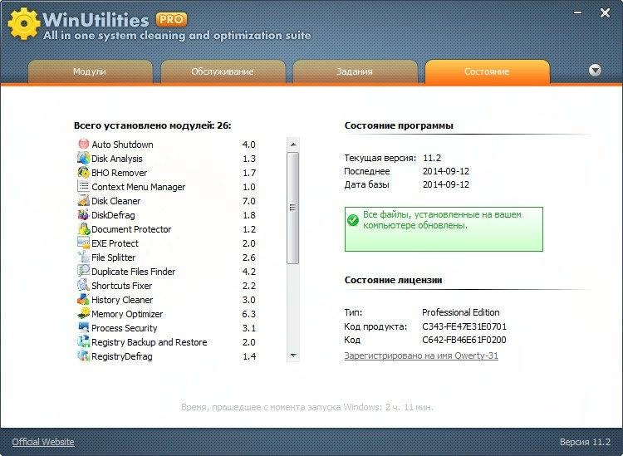Screen dimensions: 623x456
Task: Select the Duplicate Files Finder entry
Action: pos(167,272)
